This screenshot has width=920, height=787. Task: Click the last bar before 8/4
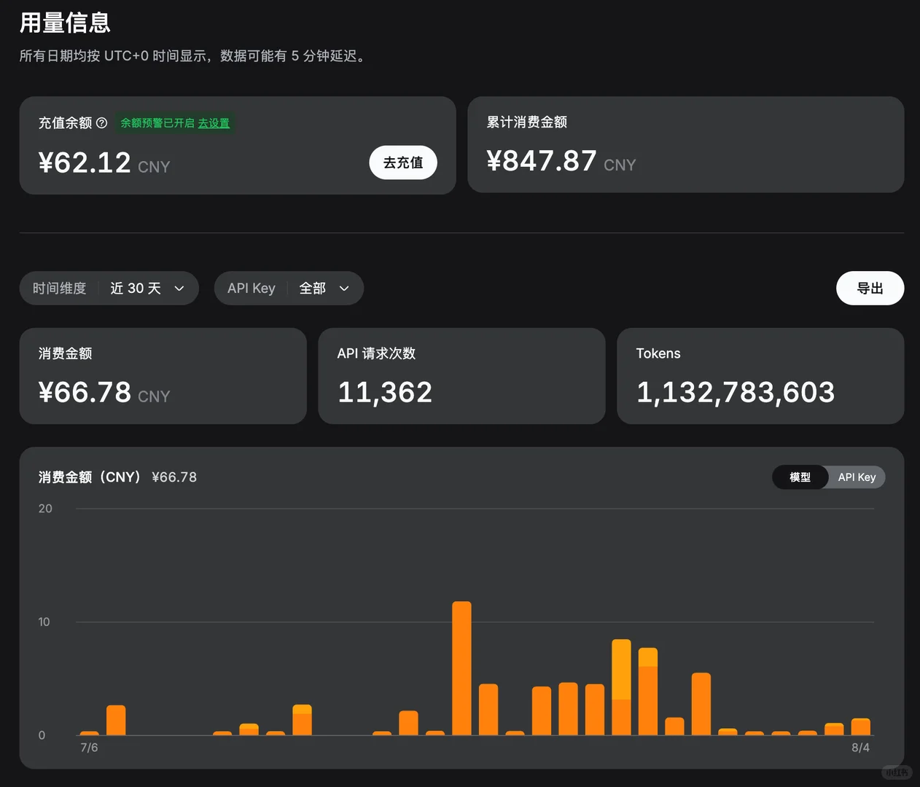(x=861, y=727)
